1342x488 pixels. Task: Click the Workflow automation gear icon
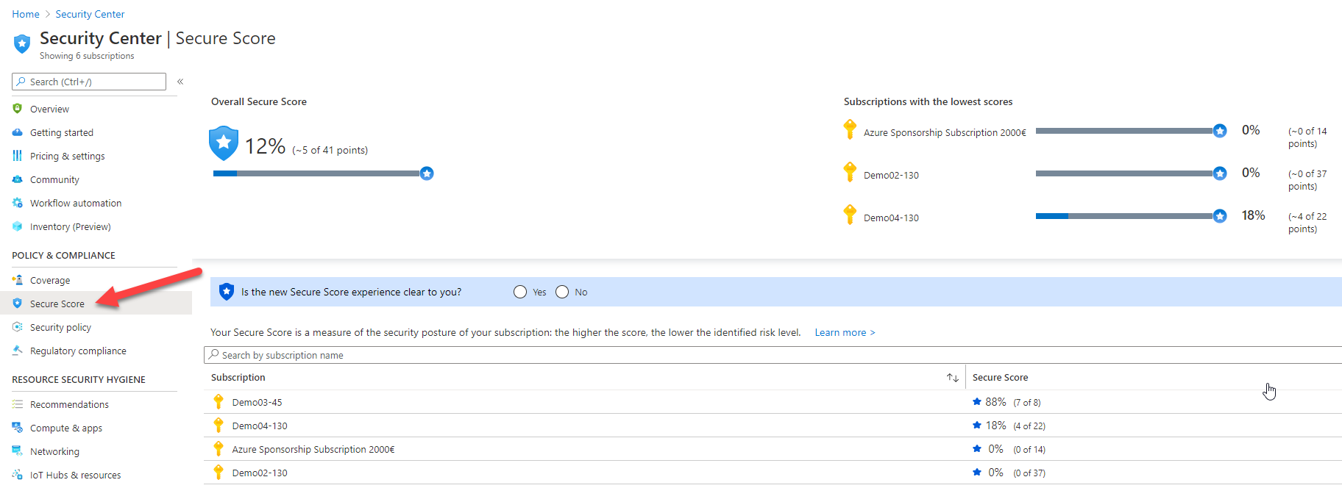[18, 203]
